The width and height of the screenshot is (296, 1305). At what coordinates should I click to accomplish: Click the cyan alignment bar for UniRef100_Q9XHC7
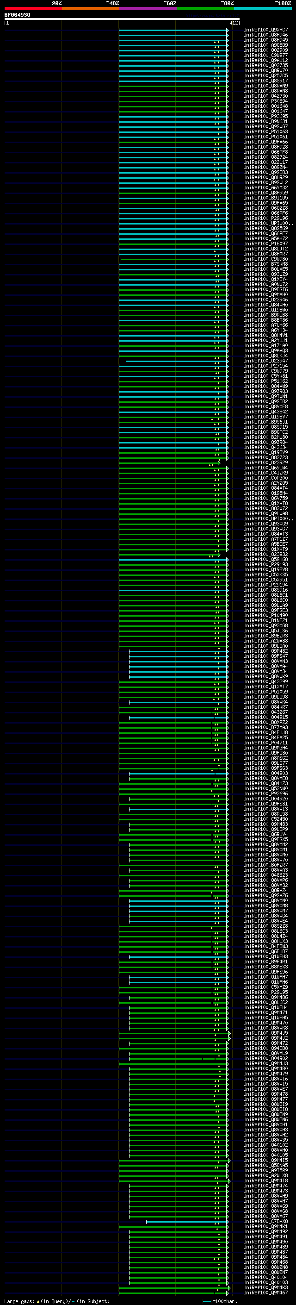(173, 30)
